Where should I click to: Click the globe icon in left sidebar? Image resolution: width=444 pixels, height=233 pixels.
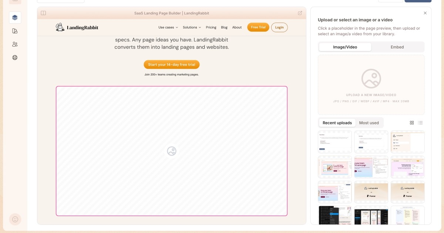pyautogui.click(x=15, y=58)
